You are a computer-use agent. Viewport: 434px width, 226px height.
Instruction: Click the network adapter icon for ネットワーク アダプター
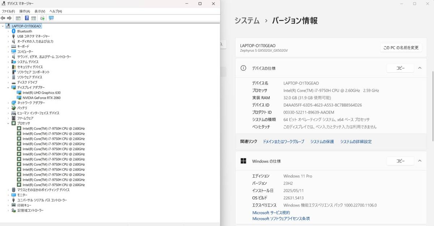14,103
